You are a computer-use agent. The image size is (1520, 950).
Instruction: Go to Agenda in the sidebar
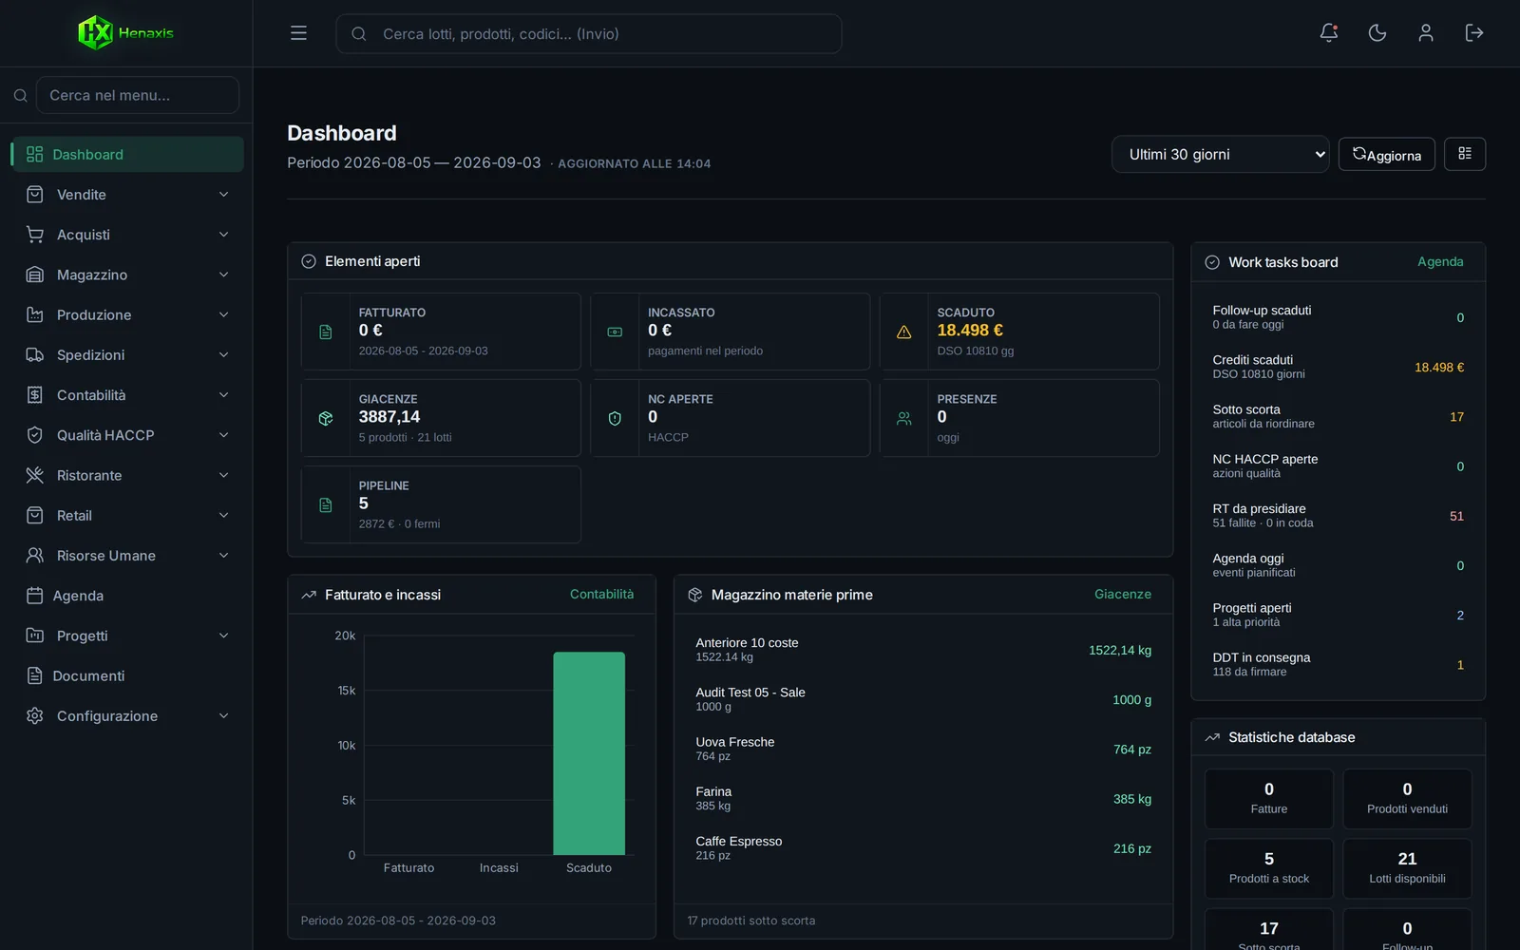(x=127, y=596)
